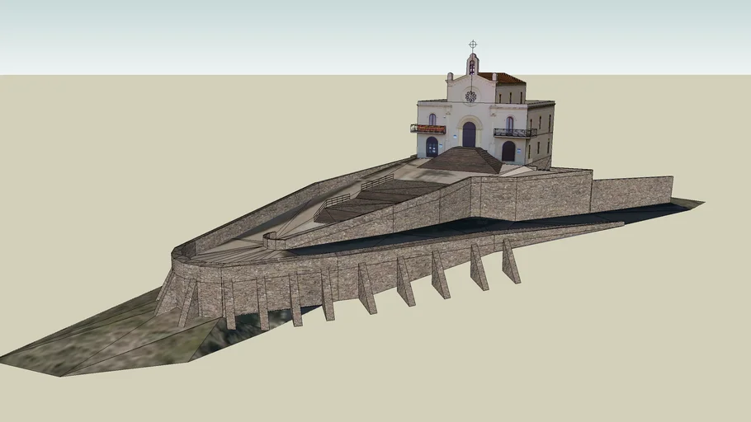Click the tall stone wall right of church
Image resolution: width=751 pixels, height=422 pixels.
click(631, 194)
